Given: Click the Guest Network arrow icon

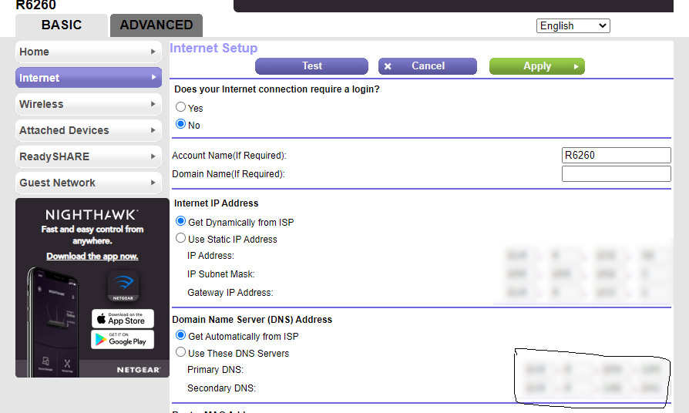Looking at the screenshot, I should coord(153,183).
